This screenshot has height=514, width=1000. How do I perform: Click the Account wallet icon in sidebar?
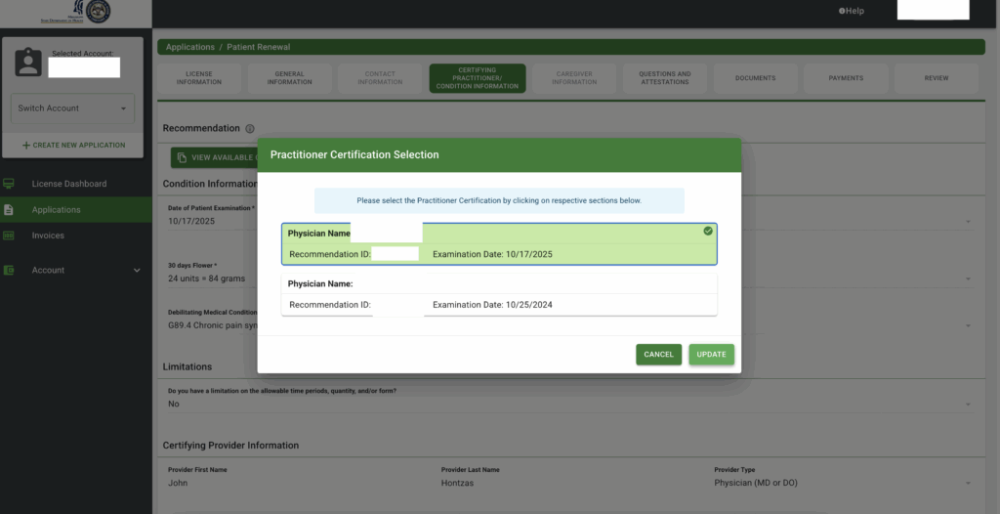click(10, 271)
